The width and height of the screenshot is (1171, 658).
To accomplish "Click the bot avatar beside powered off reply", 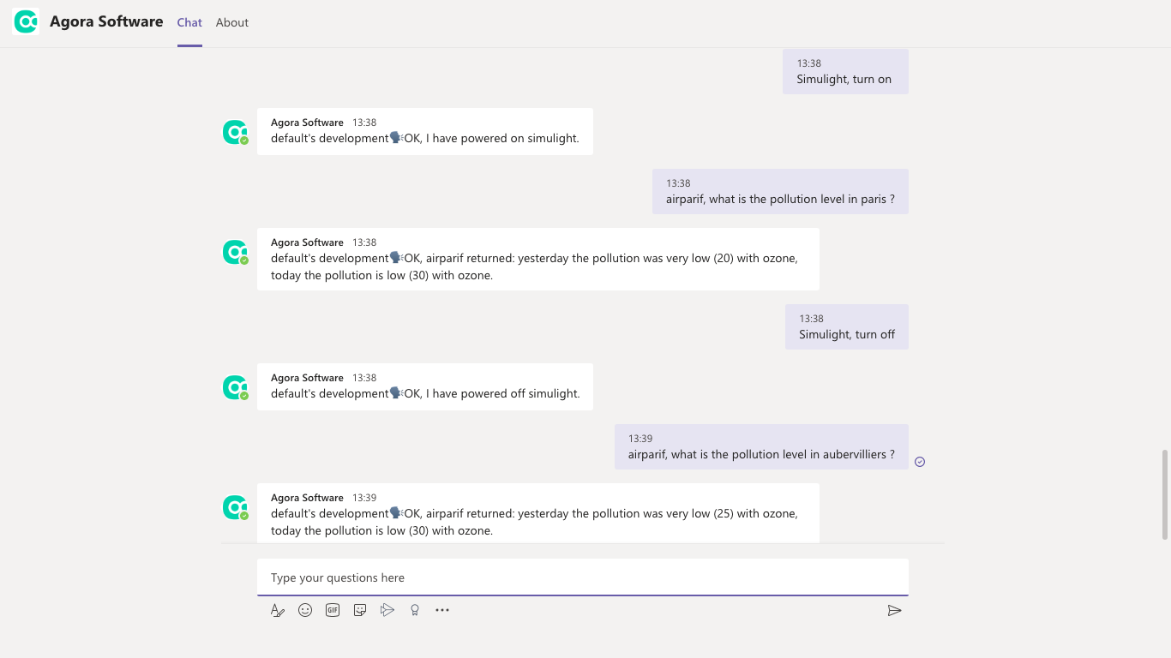I will 235,387.
